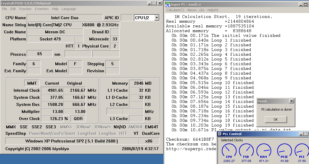Expand the CPU1/2 selector dropdown
Viewport: 309px width, 164px height.
click(157, 18)
